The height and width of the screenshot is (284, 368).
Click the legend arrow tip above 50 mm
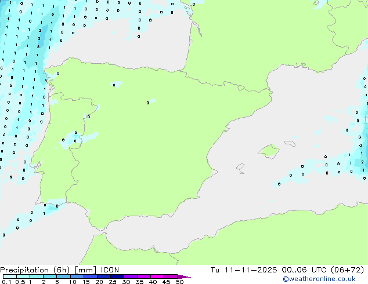(184, 276)
